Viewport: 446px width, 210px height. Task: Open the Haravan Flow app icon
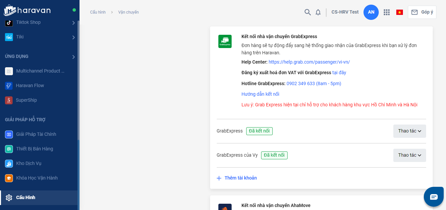(x=9, y=85)
